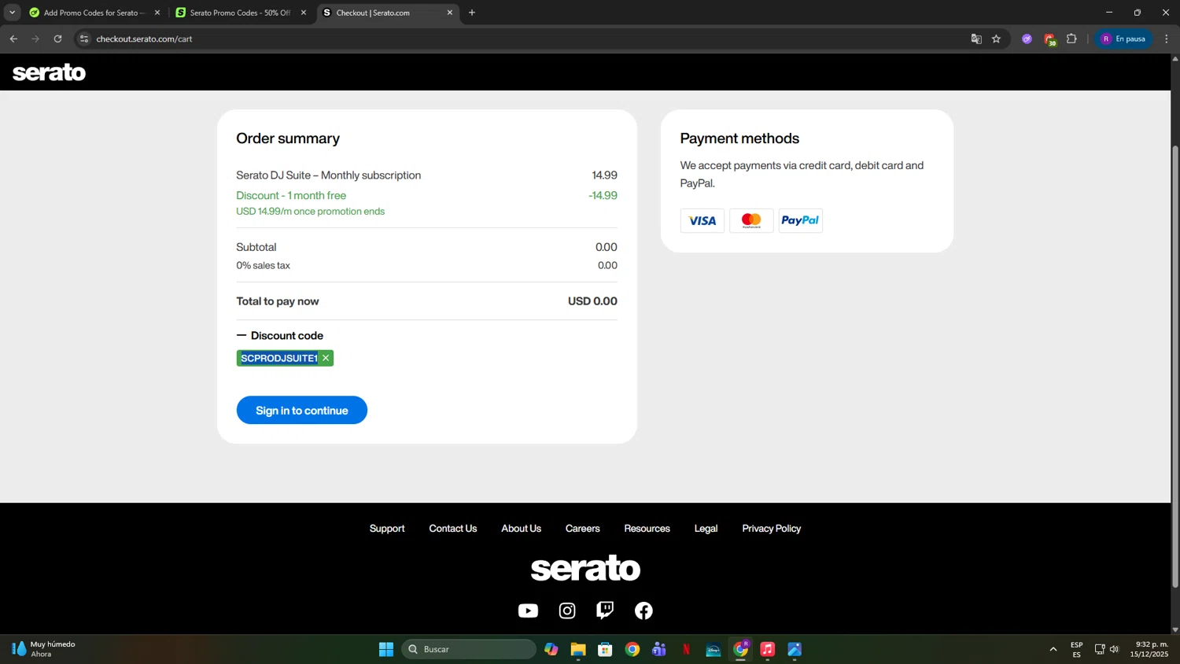Open the En pausa profile button
The width and height of the screenshot is (1180, 664).
[x=1123, y=39]
